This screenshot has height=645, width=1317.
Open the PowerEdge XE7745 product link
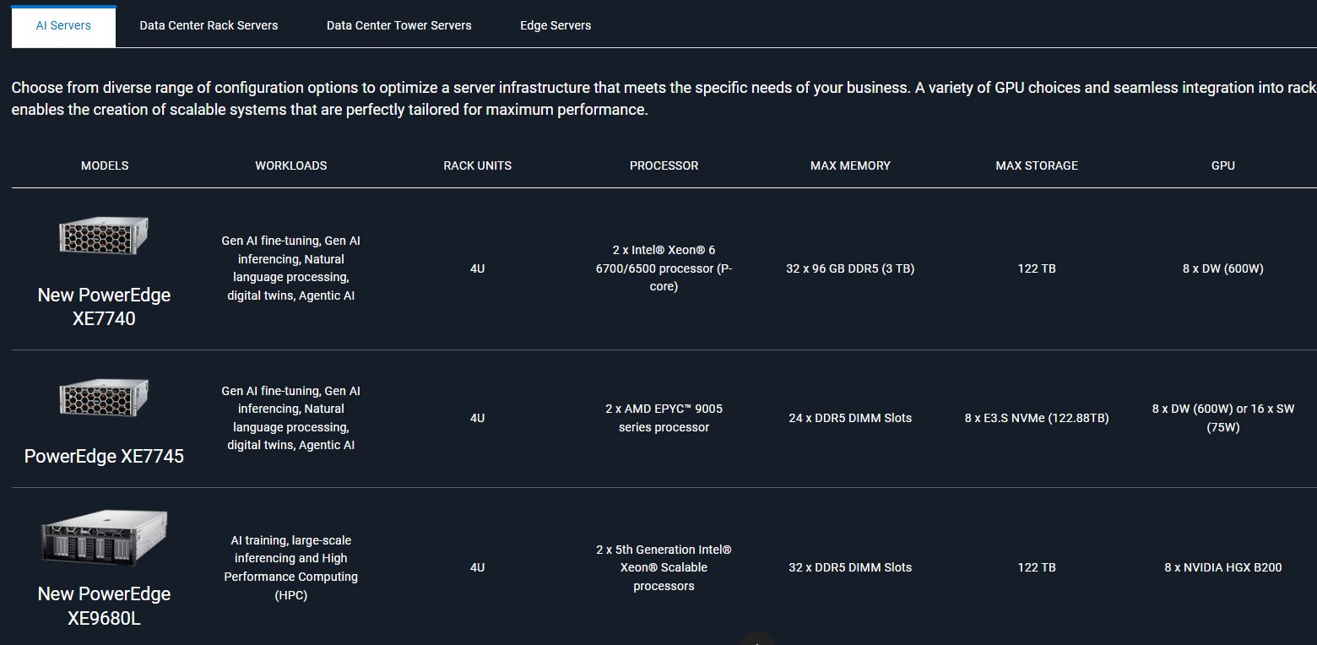[104, 456]
